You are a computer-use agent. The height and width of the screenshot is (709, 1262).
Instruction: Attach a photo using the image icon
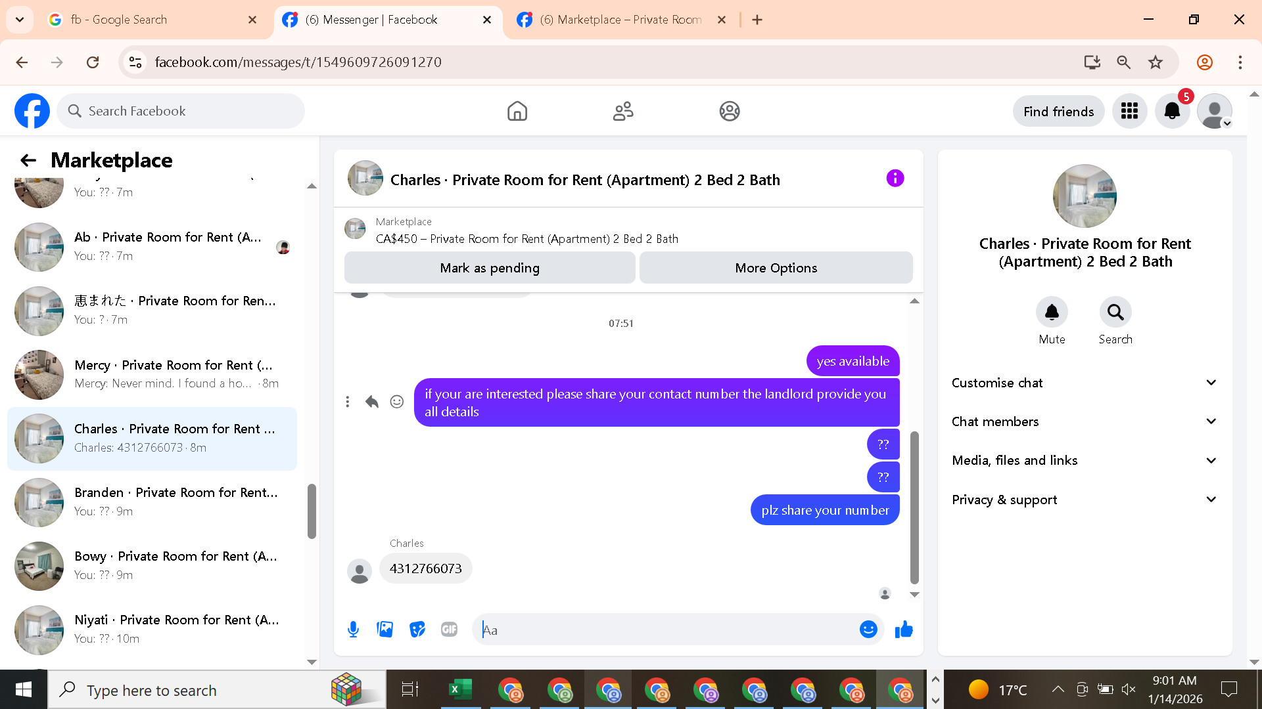pyautogui.click(x=385, y=630)
